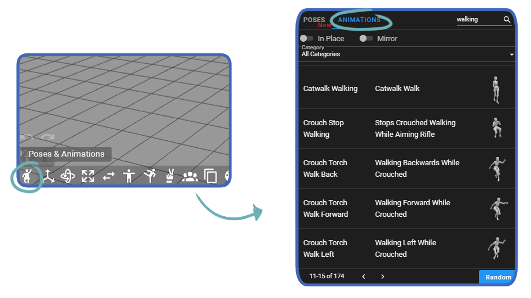Click Stops Crouched Walking While Aiming Rifle
The width and height of the screenshot is (531, 298).
click(x=415, y=129)
